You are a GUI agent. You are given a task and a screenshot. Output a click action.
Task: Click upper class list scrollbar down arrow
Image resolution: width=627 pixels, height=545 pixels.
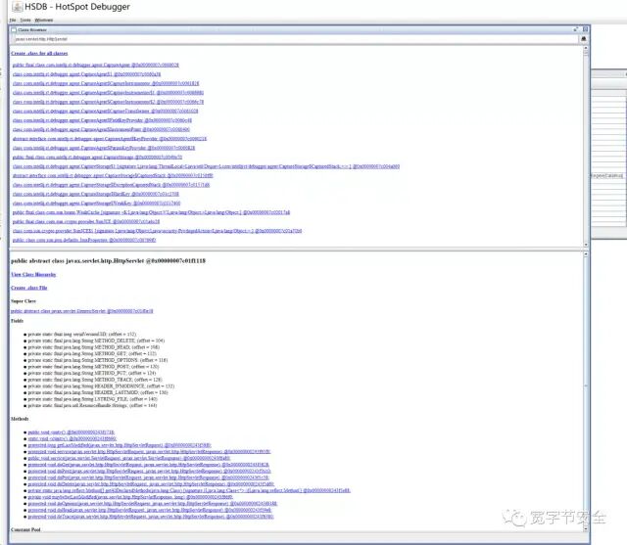[586, 245]
